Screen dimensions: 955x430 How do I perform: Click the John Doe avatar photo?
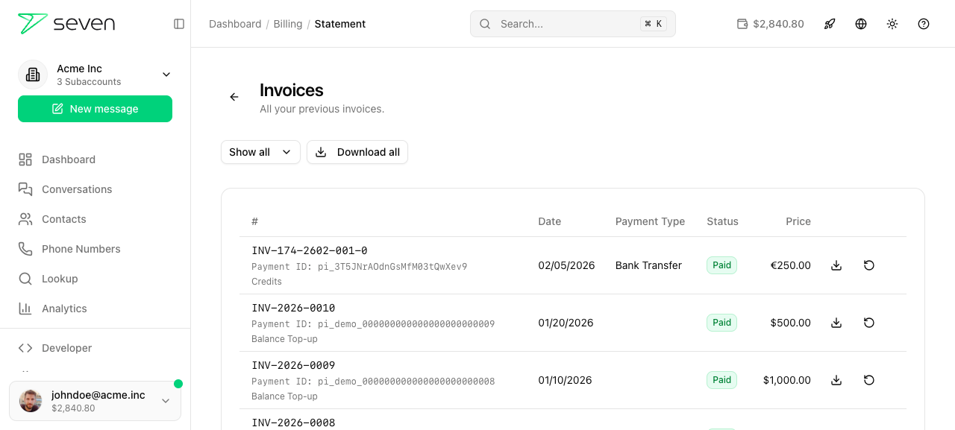(31, 401)
